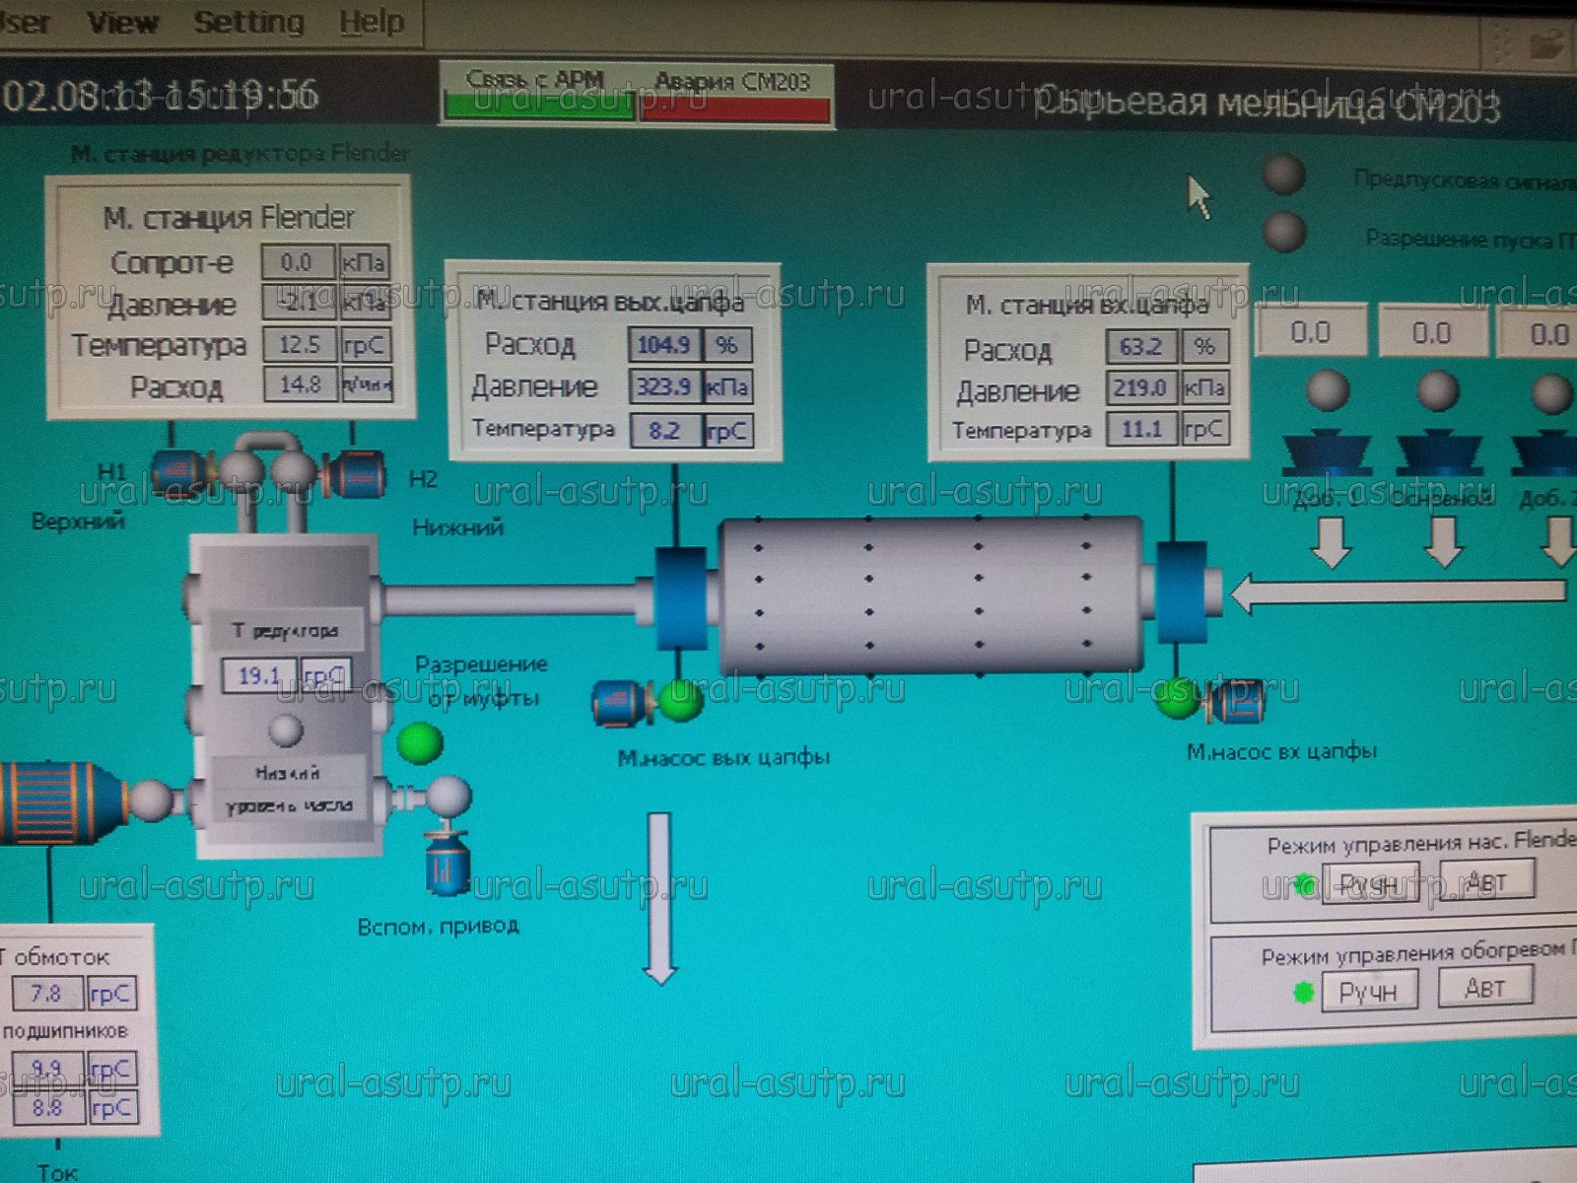This screenshot has height=1183, width=1577.
Task: Open the Setting menu
Action: [248, 22]
